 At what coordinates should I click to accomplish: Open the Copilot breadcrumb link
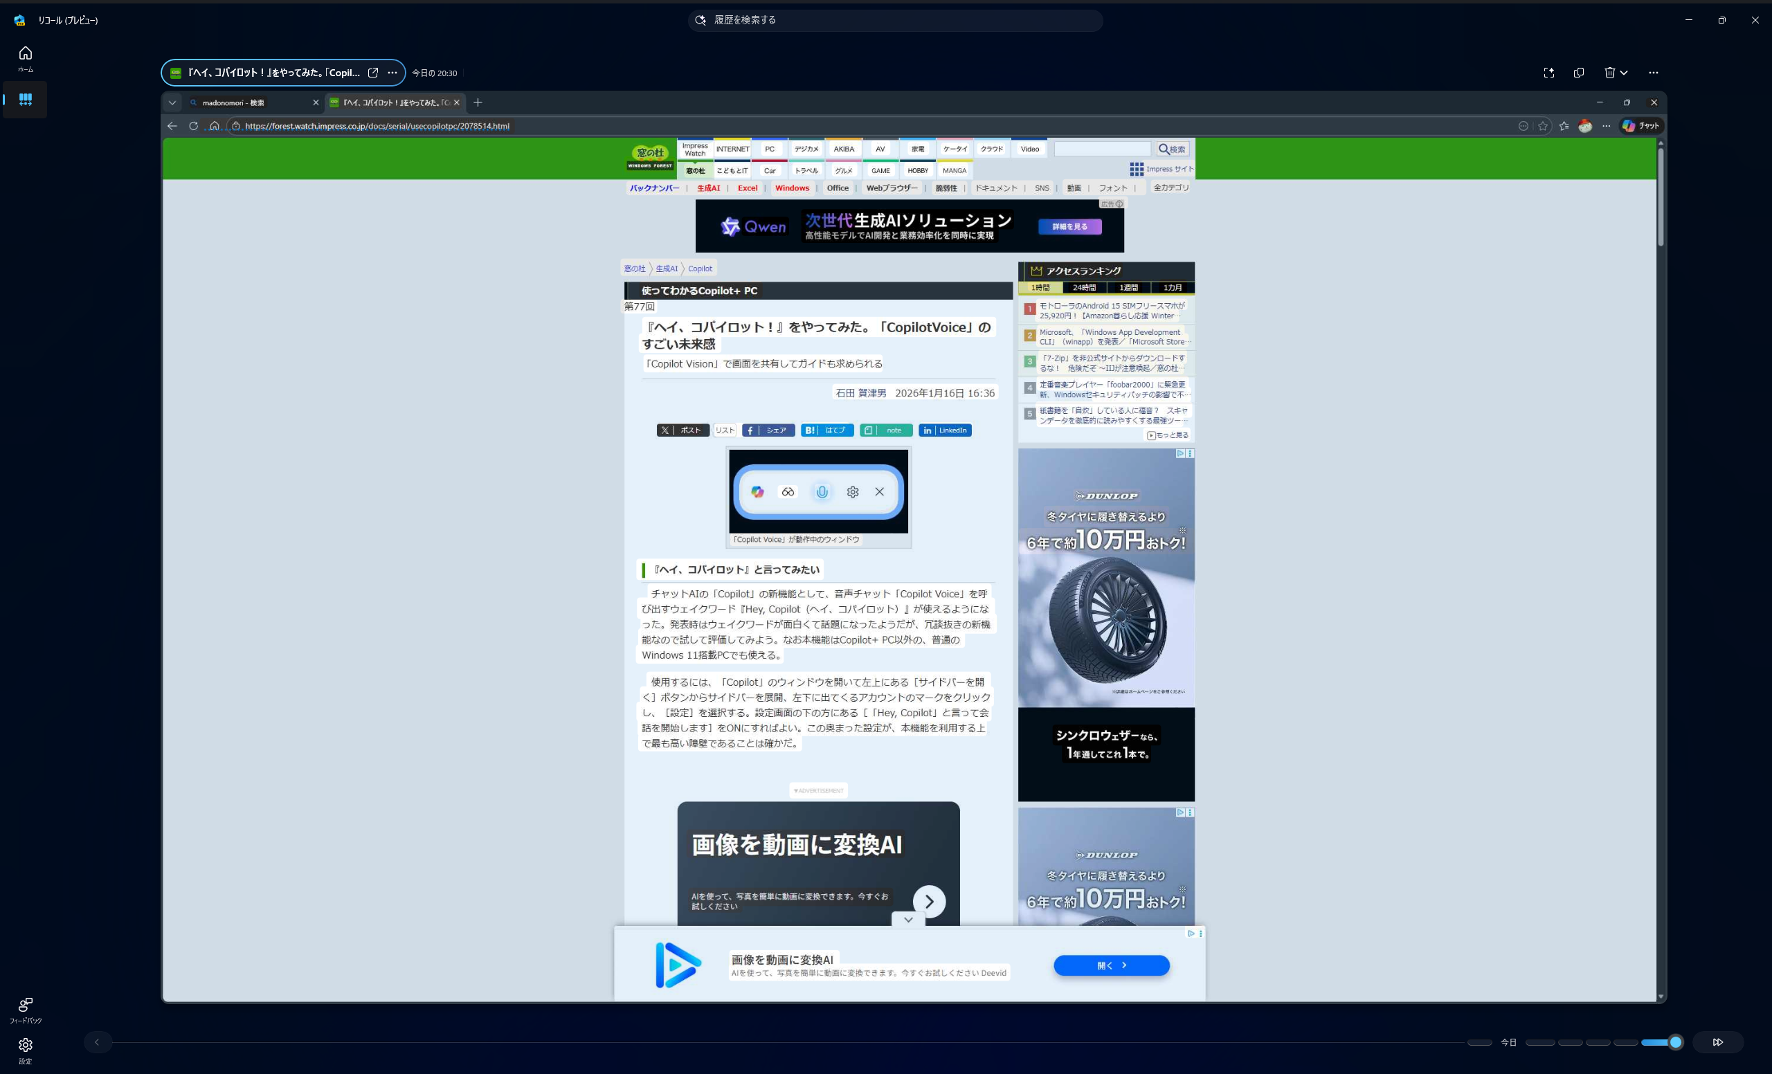pos(699,268)
